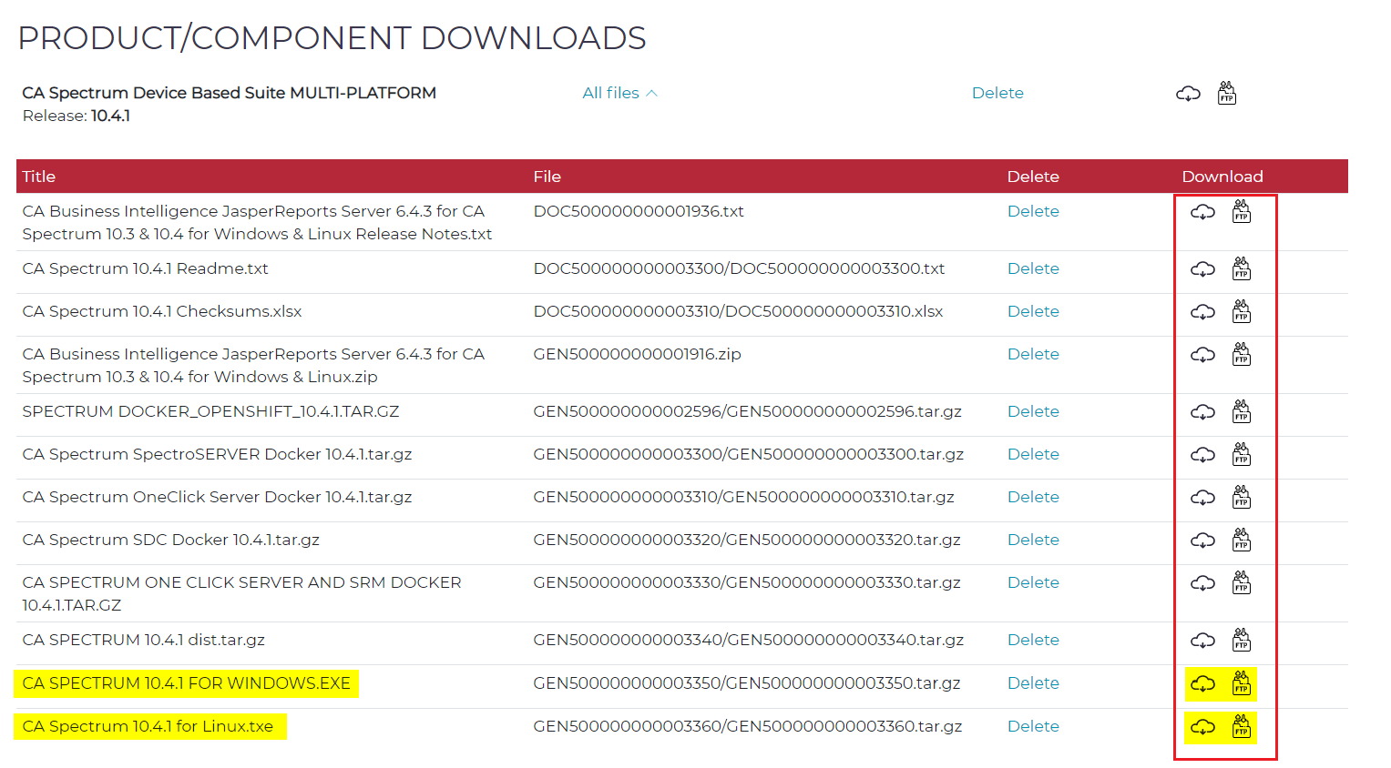Image resolution: width=1391 pixels, height=768 pixels.
Task: Click FTP download icon for CA Spectrum Device Based Suite
Action: pos(1227,93)
